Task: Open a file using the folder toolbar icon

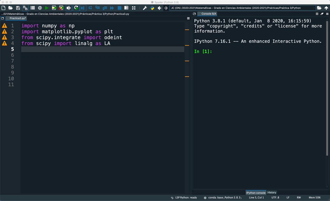Action: (11, 8)
